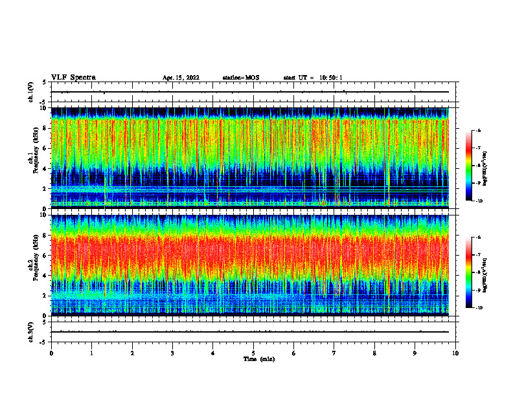This screenshot has width=513, height=396.
Task: Click the "VLF Spectra" plot title
Action: 73,78
